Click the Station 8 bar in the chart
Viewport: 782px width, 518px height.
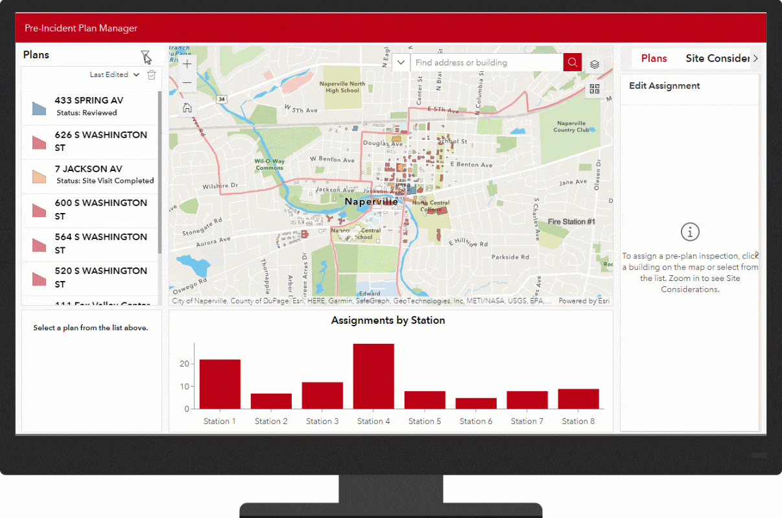pos(578,399)
